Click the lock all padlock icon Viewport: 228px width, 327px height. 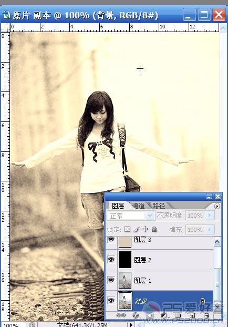tap(154, 229)
